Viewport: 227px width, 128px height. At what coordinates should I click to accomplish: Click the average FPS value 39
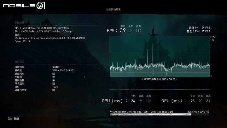click(123, 30)
